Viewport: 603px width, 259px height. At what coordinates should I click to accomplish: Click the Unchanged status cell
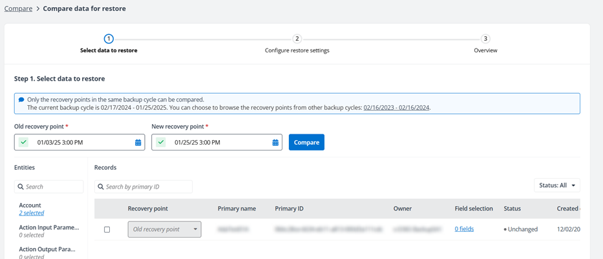click(x=521, y=229)
